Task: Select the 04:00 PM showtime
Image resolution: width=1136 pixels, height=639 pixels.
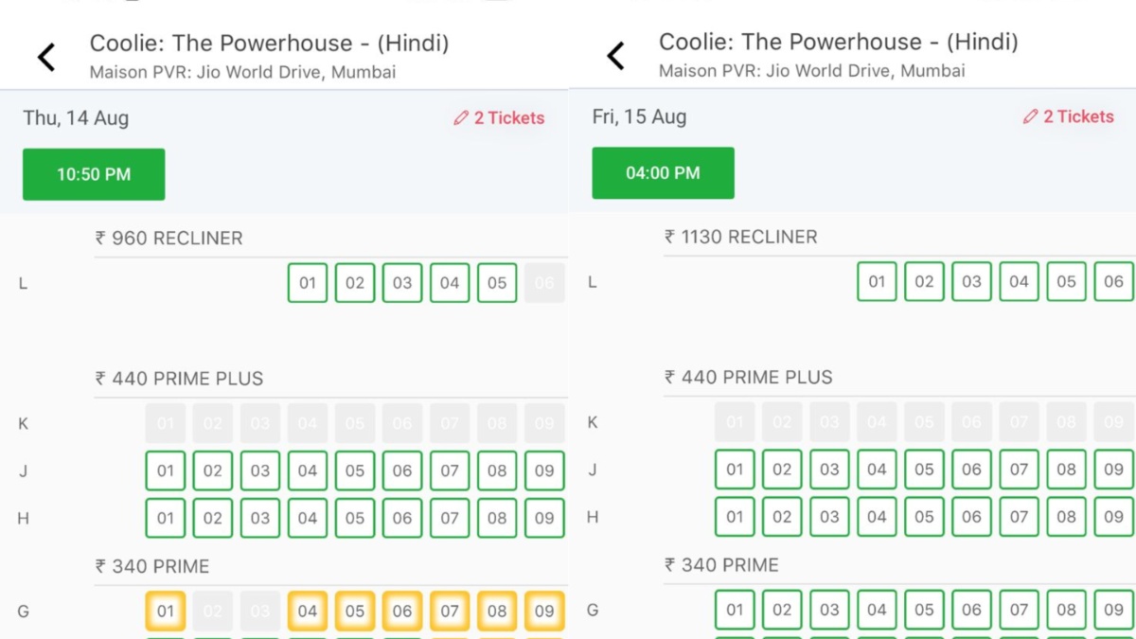Action: pyautogui.click(x=663, y=172)
